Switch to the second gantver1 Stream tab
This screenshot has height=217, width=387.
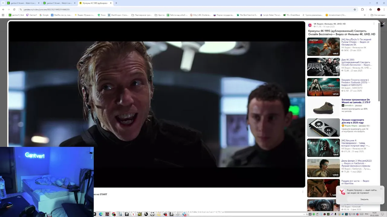tap(59, 3)
